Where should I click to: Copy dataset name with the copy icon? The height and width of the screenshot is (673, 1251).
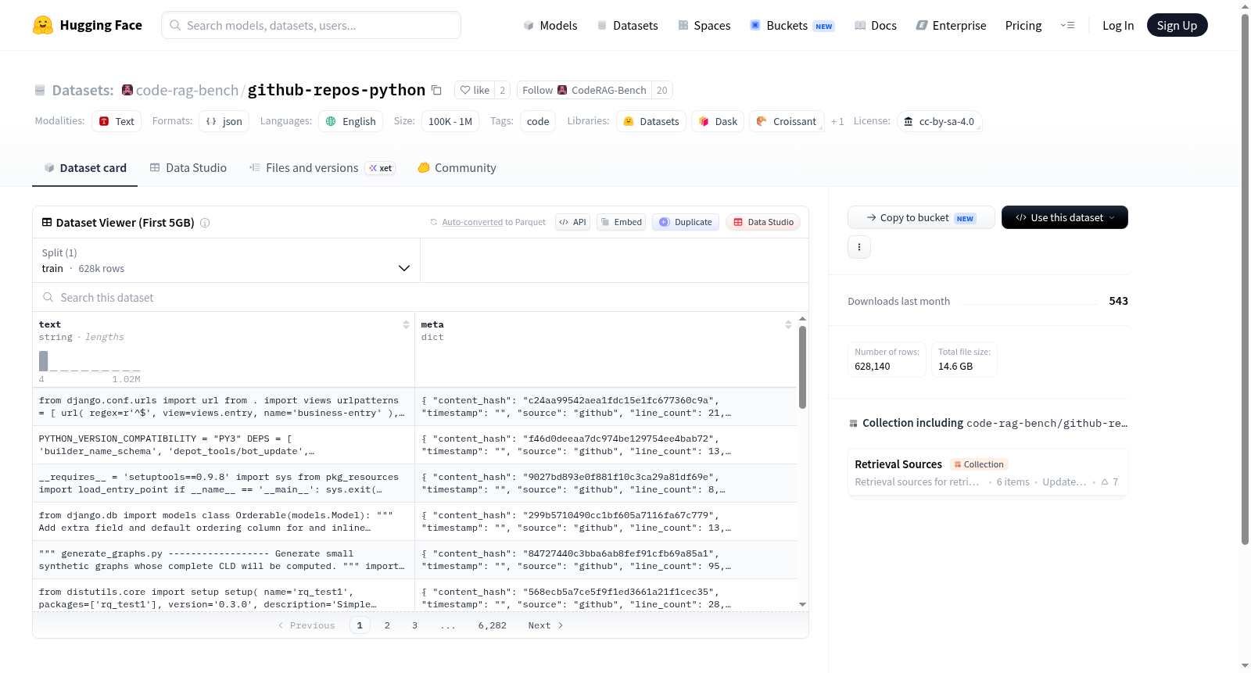pos(436,90)
